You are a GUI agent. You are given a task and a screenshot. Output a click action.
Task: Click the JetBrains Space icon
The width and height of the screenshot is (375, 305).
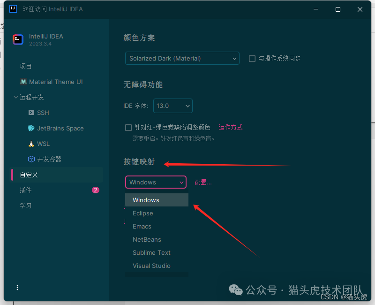(x=31, y=128)
